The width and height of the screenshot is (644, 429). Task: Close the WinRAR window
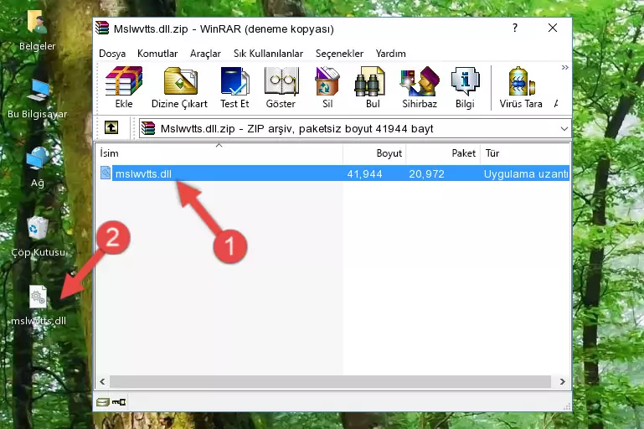(x=553, y=28)
